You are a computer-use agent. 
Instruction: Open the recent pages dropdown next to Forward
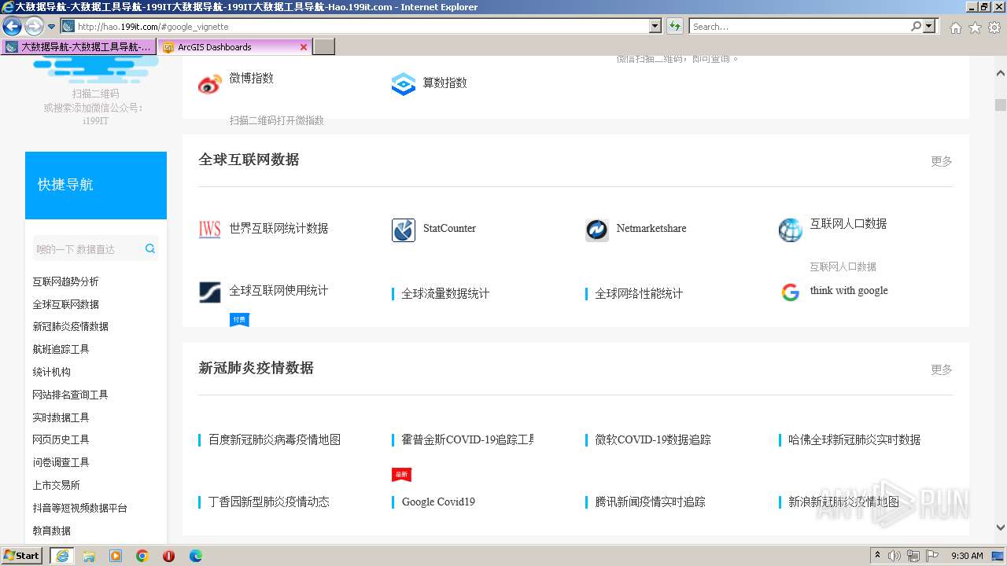[x=52, y=27]
